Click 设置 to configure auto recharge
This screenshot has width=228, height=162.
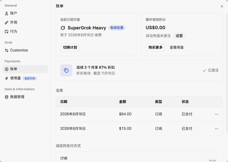click(179, 36)
